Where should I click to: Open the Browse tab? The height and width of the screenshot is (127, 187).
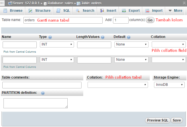click(x=12, y=11)
